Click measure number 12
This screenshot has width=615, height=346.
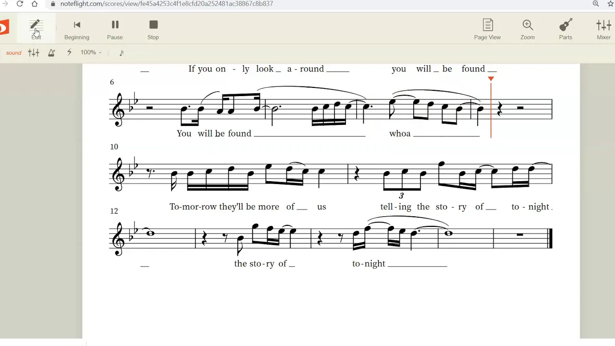click(x=114, y=211)
